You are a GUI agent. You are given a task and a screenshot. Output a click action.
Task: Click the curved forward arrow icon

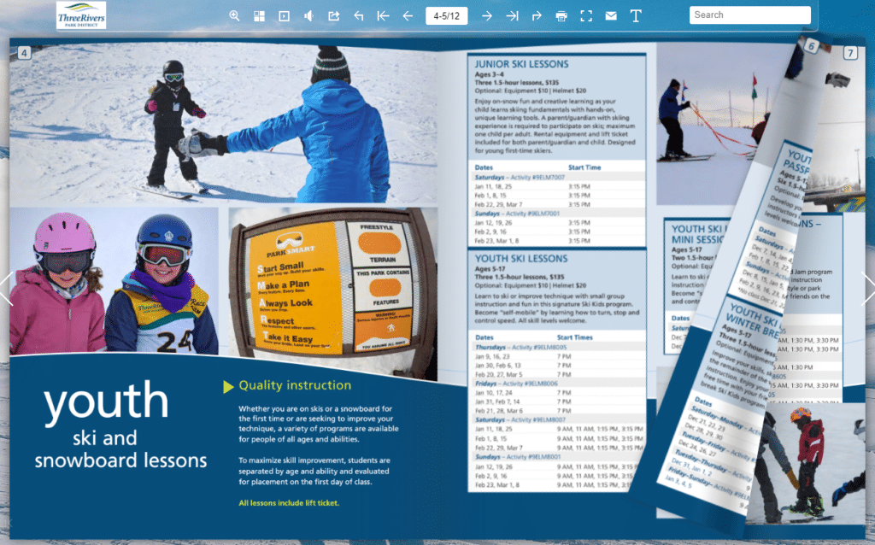(x=537, y=15)
